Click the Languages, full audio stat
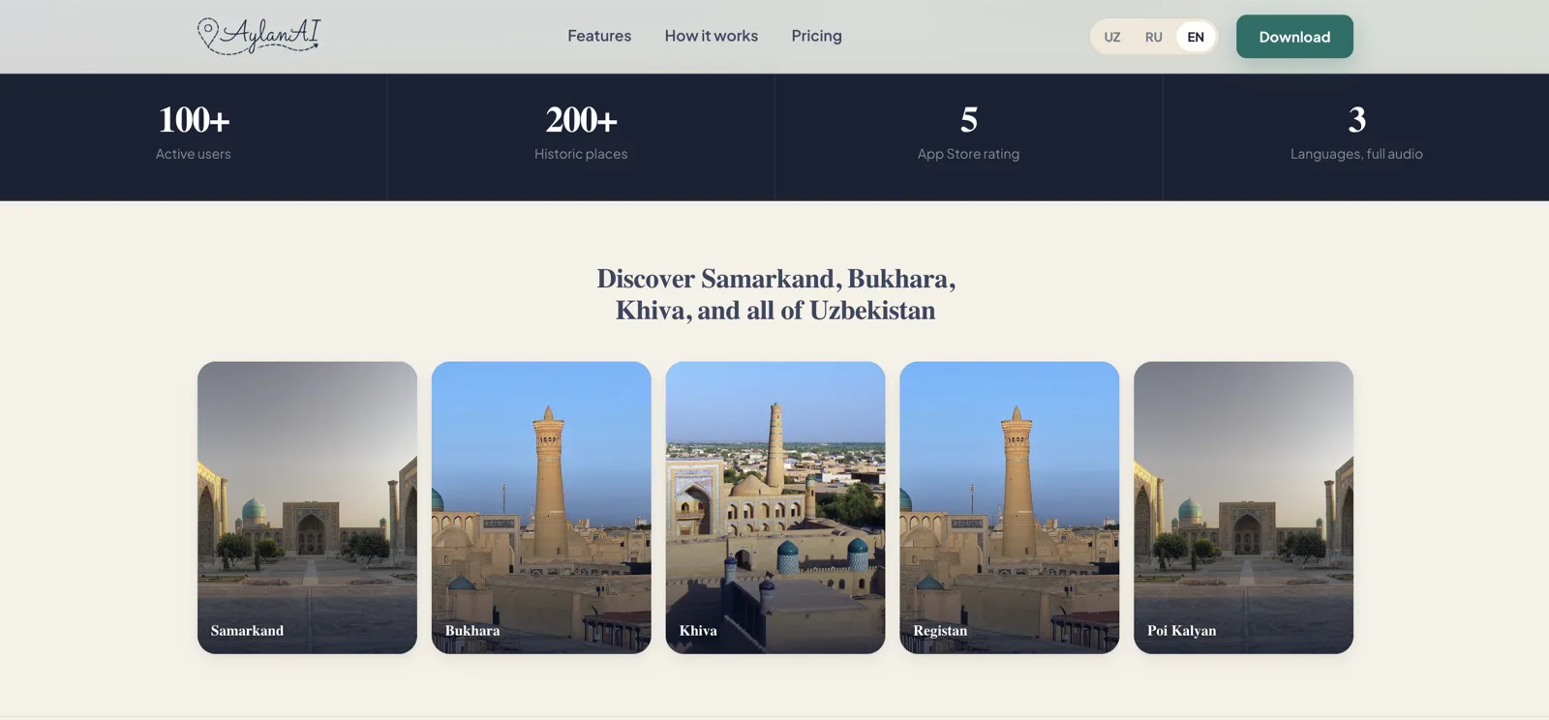Screen dimensions: 1549x720 (1356, 133)
